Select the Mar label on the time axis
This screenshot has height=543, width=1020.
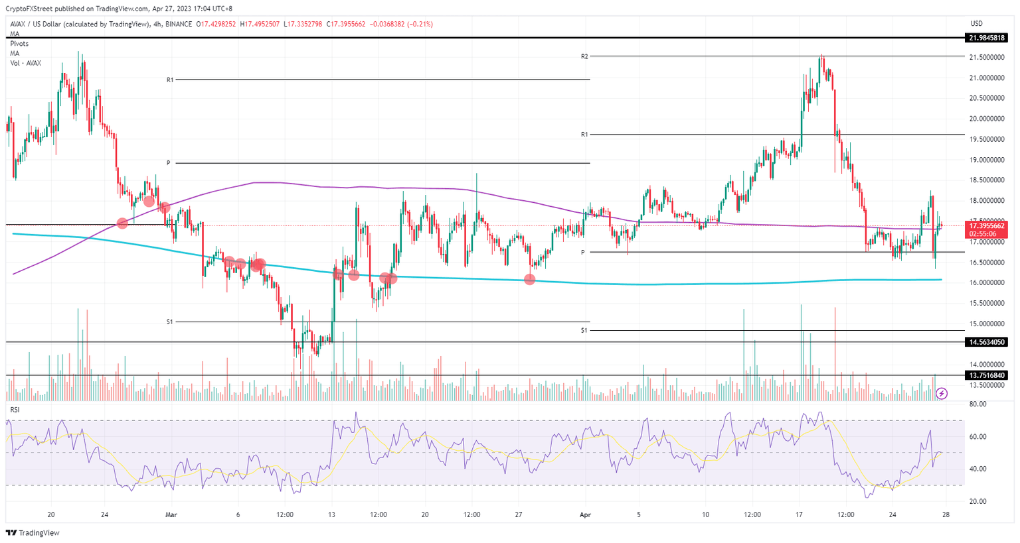point(171,514)
